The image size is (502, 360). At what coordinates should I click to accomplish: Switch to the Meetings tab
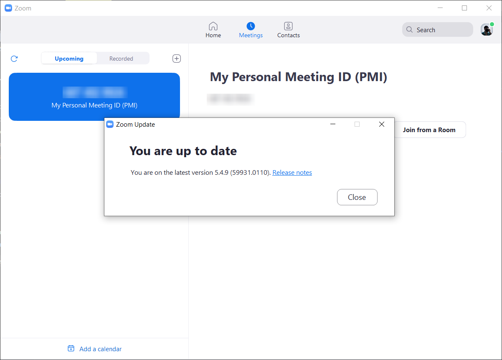[x=251, y=30]
